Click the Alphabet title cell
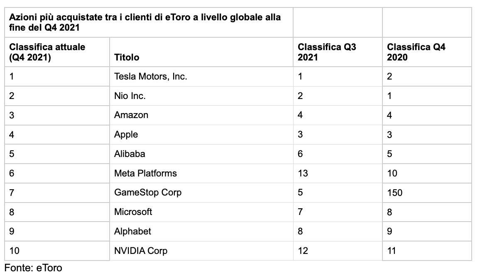Image resolution: width=480 pixels, height=280 pixels. (x=133, y=231)
